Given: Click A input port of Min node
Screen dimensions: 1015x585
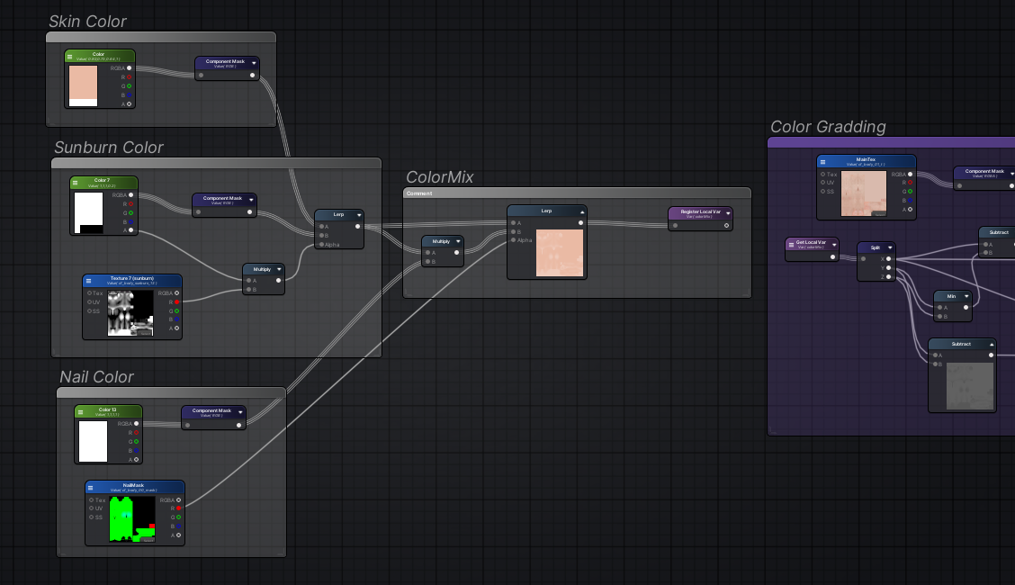Looking at the screenshot, I should click(x=940, y=308).
